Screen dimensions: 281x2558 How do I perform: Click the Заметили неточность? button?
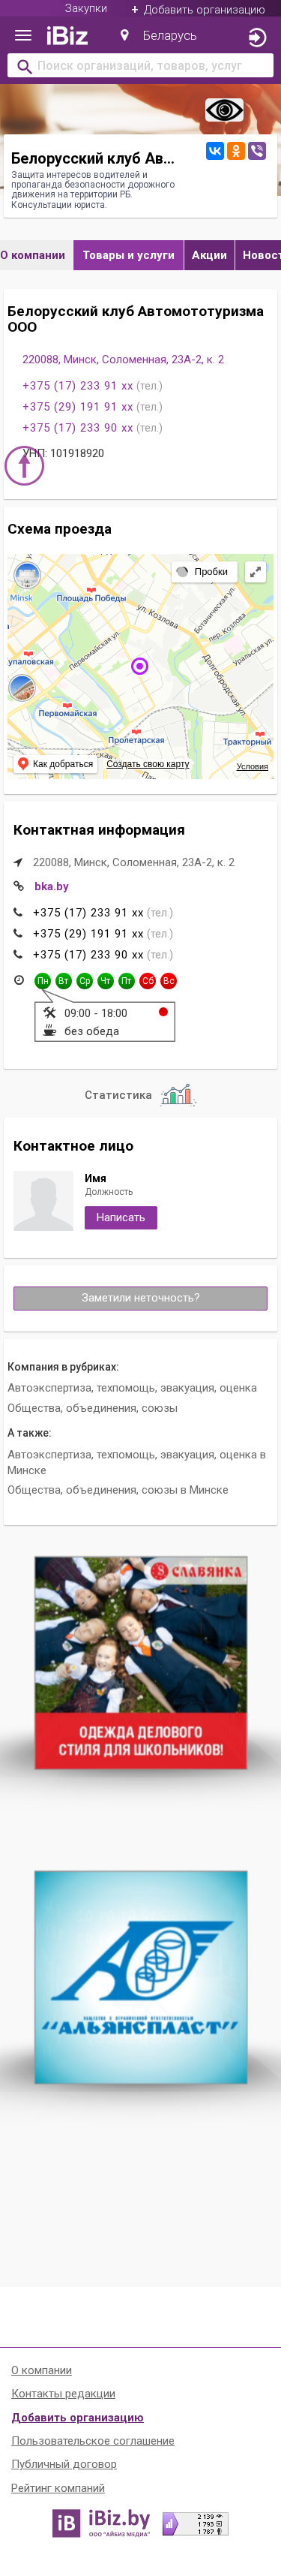coord(140,1298)
